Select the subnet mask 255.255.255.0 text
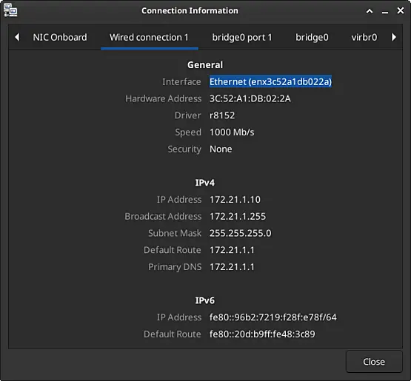 point(241,233)
